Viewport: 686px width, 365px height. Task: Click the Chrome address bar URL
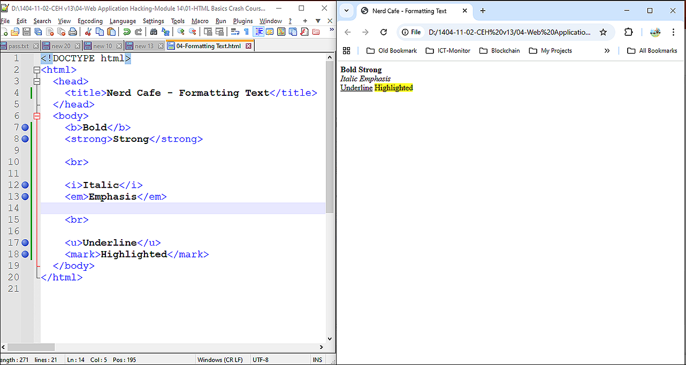[x=509, y=32]
